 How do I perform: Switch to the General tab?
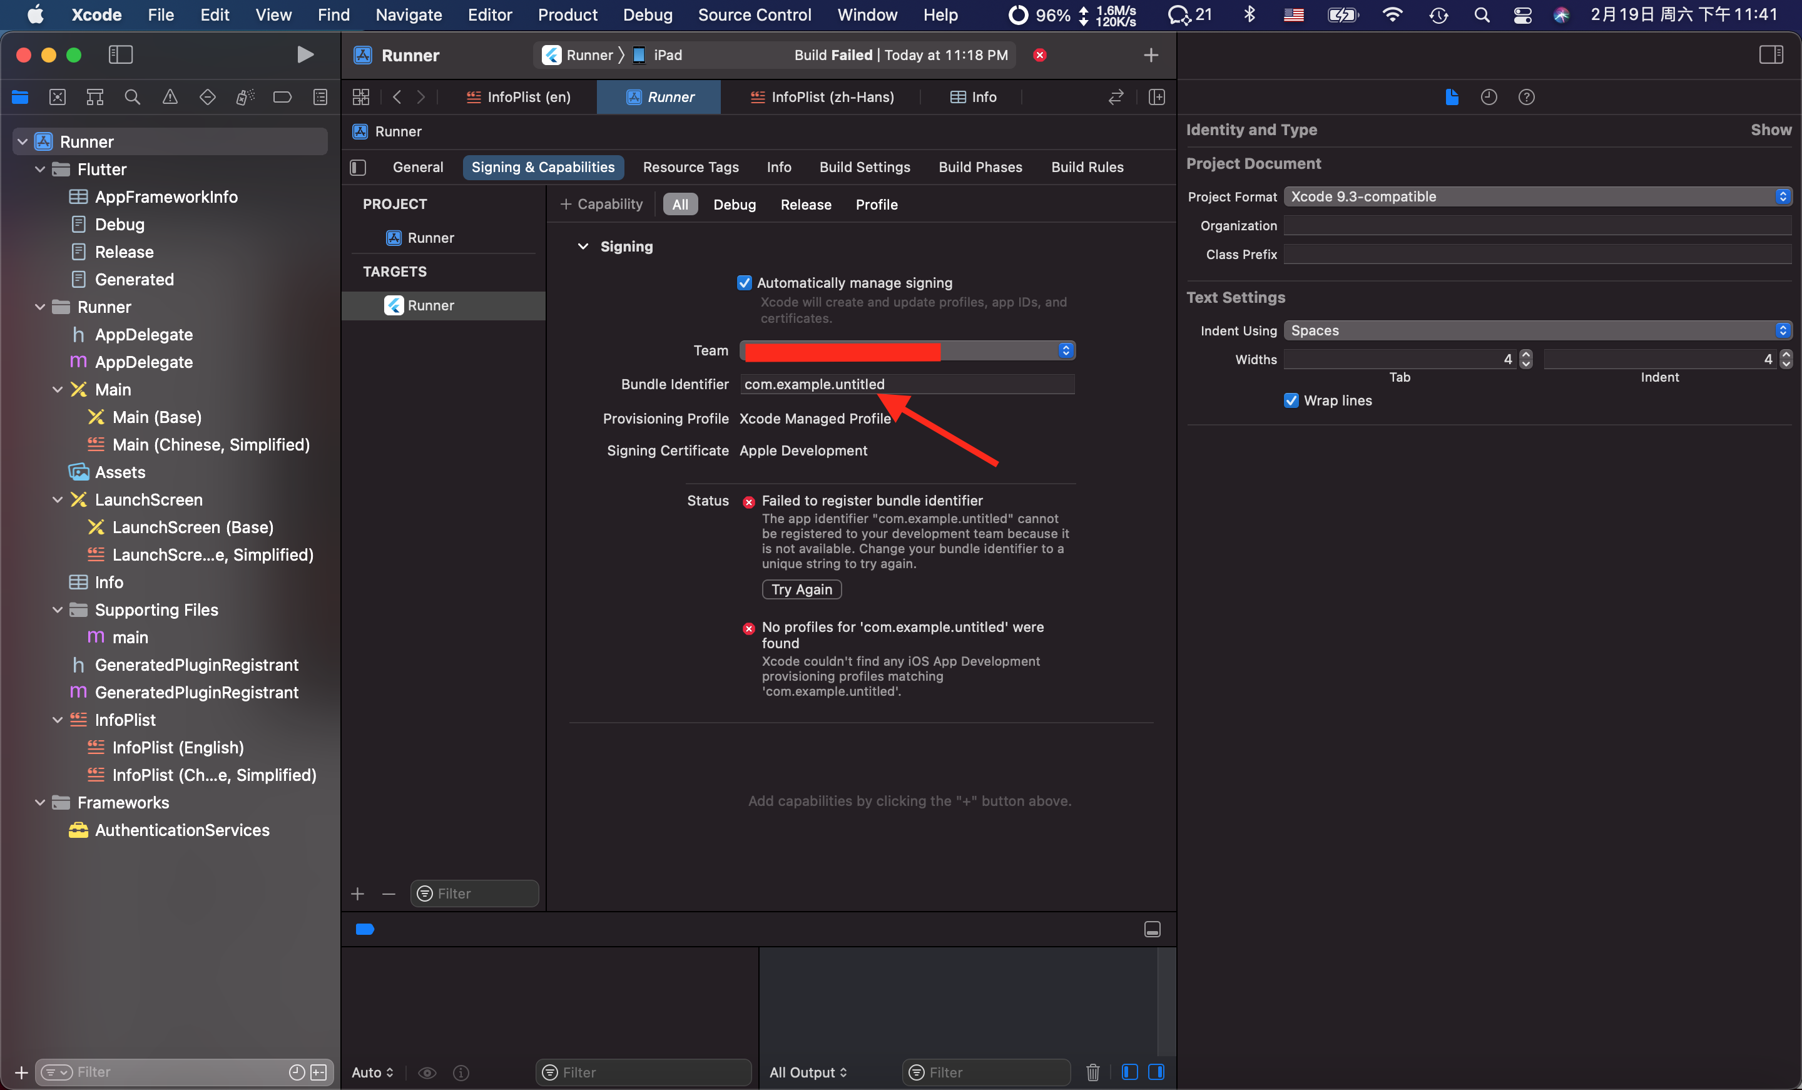[417, 168]
